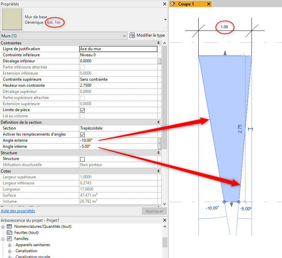This screenshot has height=258, width=282.
Task: Expand the Appareils sanitaires tree node
Action: pos(10,245)
